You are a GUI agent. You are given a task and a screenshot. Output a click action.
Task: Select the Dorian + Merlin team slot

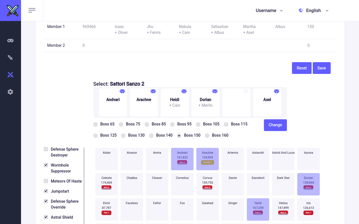(206, 102)
